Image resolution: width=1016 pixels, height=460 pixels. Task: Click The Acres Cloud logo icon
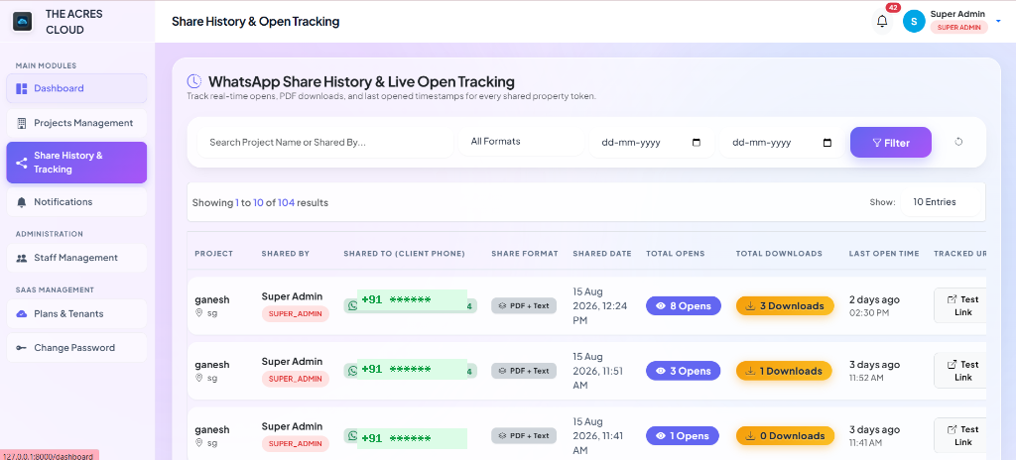click(23, 22)
